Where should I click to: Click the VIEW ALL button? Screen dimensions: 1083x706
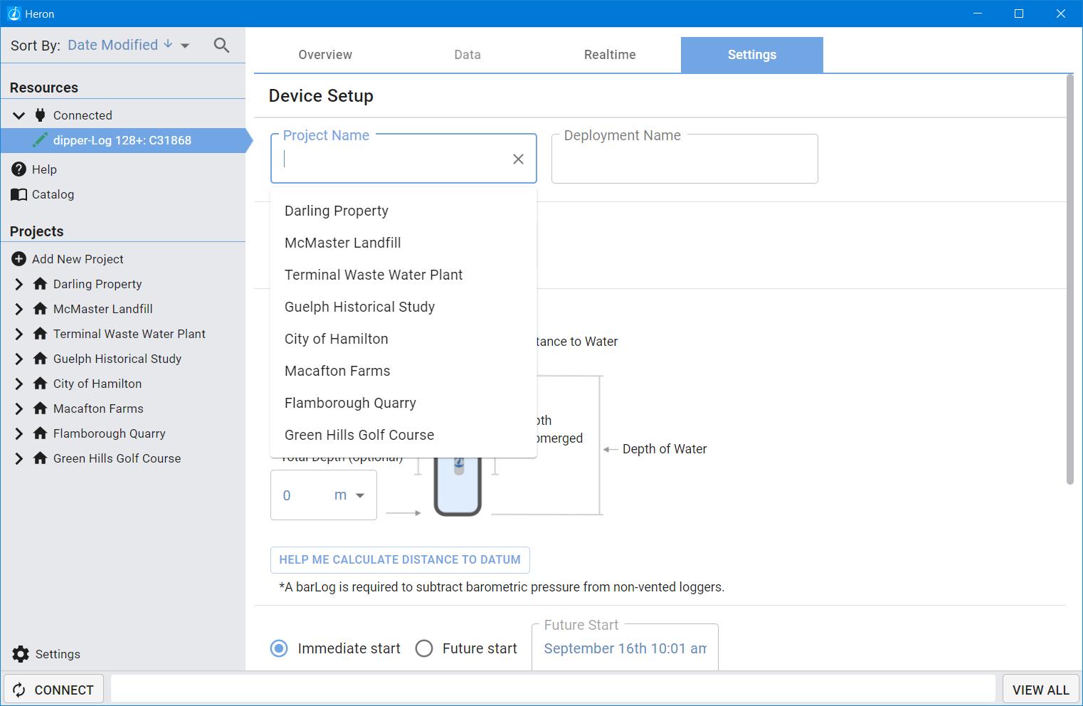point(1041,690)
